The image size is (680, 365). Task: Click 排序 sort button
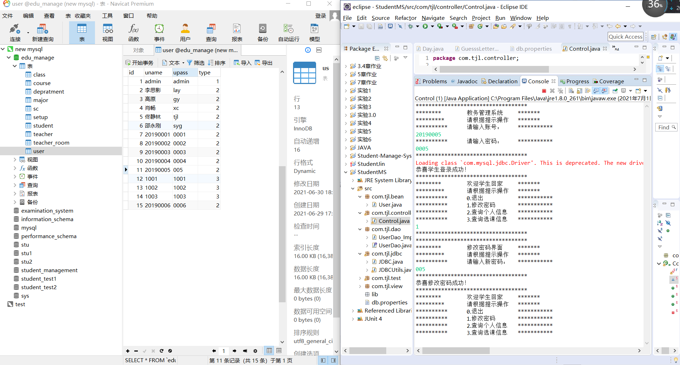coord(217,63)
